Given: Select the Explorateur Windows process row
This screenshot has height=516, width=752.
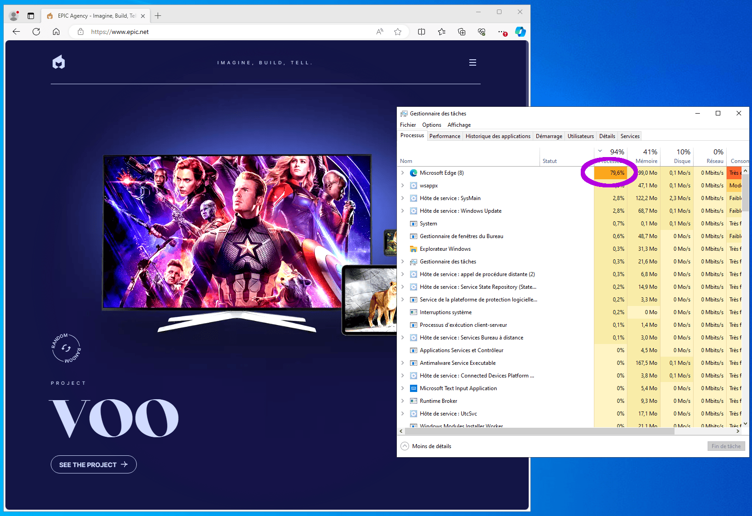Looking at the screenshot, I should pos(445,249).
